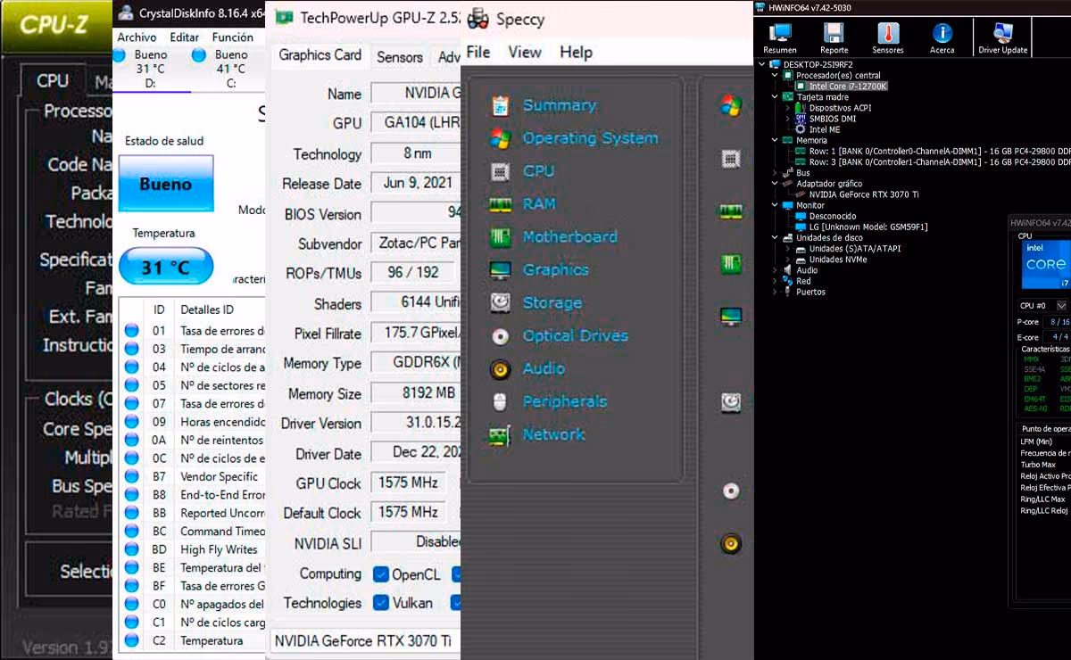Image resolution: width=1071 pixels, height=660 pixels.
Task: Open Editar menu in CrystalDiskInfo
Action: tap(185, 37)
